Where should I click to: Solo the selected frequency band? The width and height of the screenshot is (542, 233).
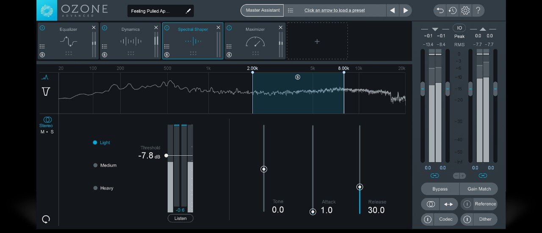click(298, 77)
